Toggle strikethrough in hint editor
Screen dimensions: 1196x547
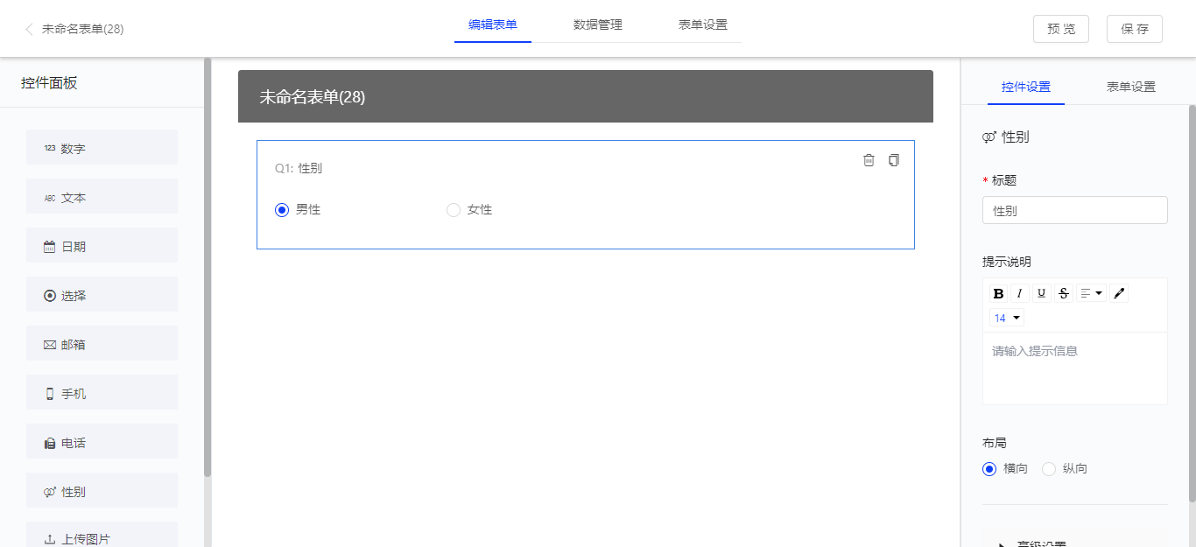pyautogui.click(x=1064, y=293)
